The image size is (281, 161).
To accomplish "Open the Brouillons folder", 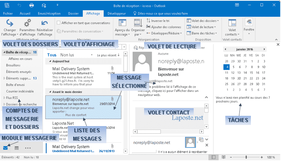I will pyautogui.click(x=13, y=65).
